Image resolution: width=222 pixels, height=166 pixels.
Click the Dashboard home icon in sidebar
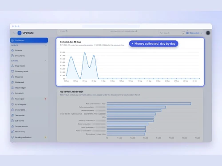pos(12,40)
